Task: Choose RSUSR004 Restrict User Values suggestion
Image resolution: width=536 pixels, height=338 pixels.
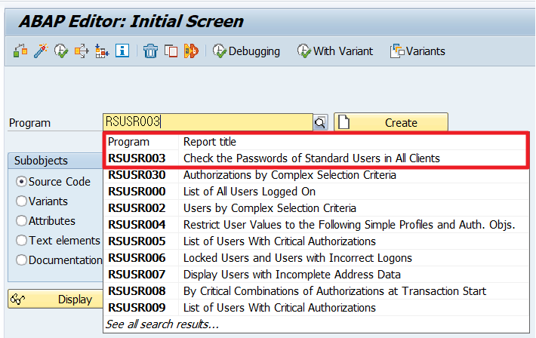Action: 316,225
